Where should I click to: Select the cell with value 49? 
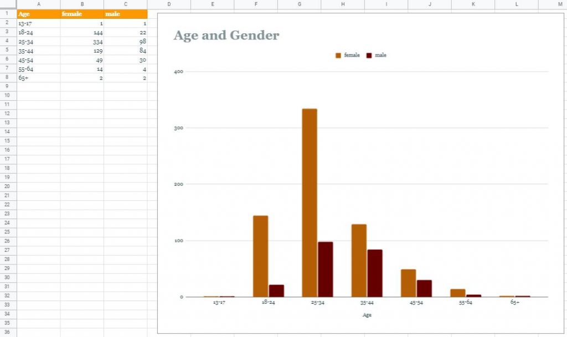tap(82, 60)
